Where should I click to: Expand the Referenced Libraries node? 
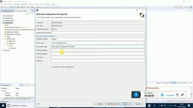[4, 34]
